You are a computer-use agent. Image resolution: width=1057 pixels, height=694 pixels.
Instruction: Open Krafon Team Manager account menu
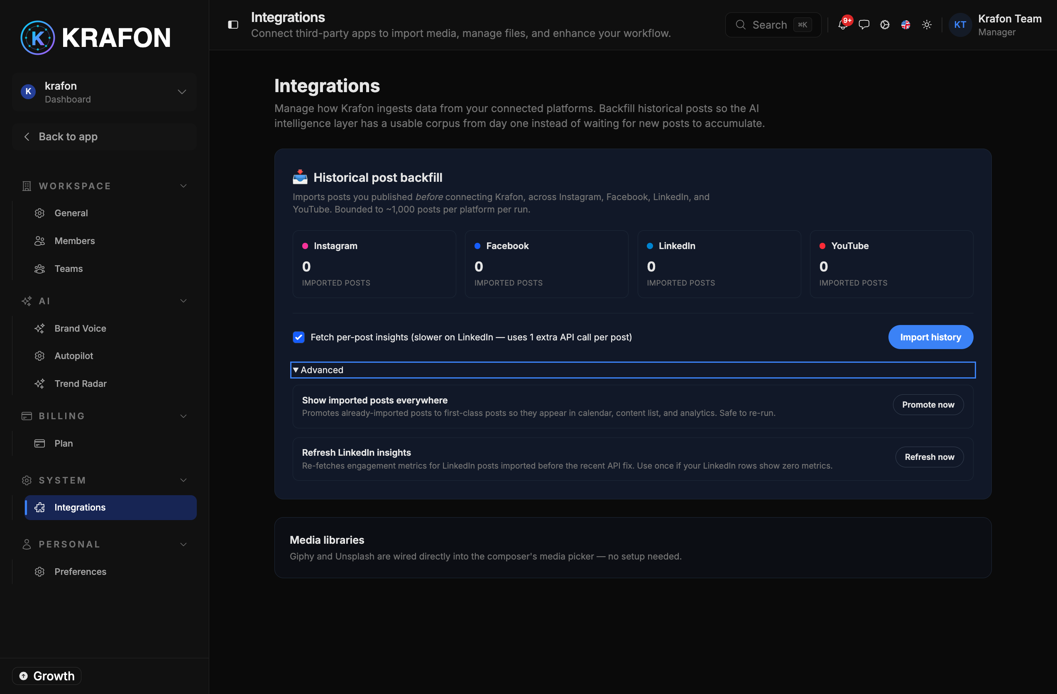tap(996, 25)
